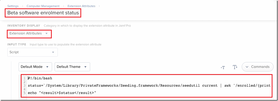Click the breadcrumb arrow after Extension Attributes
The image size is (278, 101).
pyautogui.click(x=99, y=6)
